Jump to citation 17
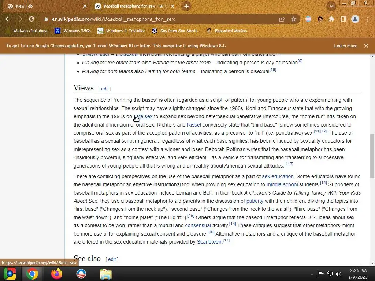 (x=226, y=240)
